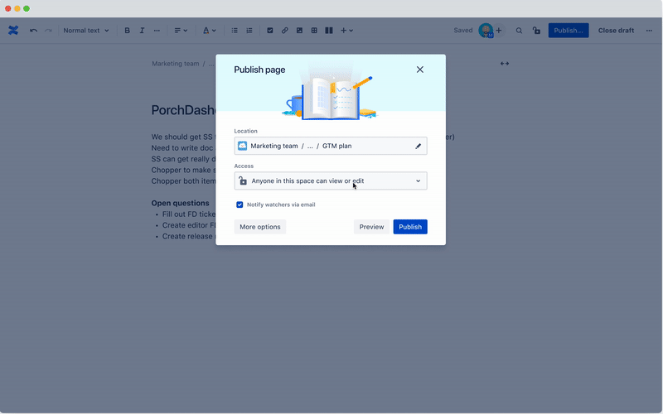This screenshot has height=414, width=663.
Task: Edit location with pencil icon
Action: 419,147
